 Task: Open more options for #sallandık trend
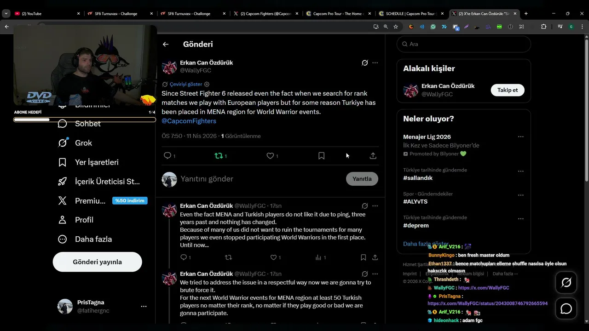520,171
